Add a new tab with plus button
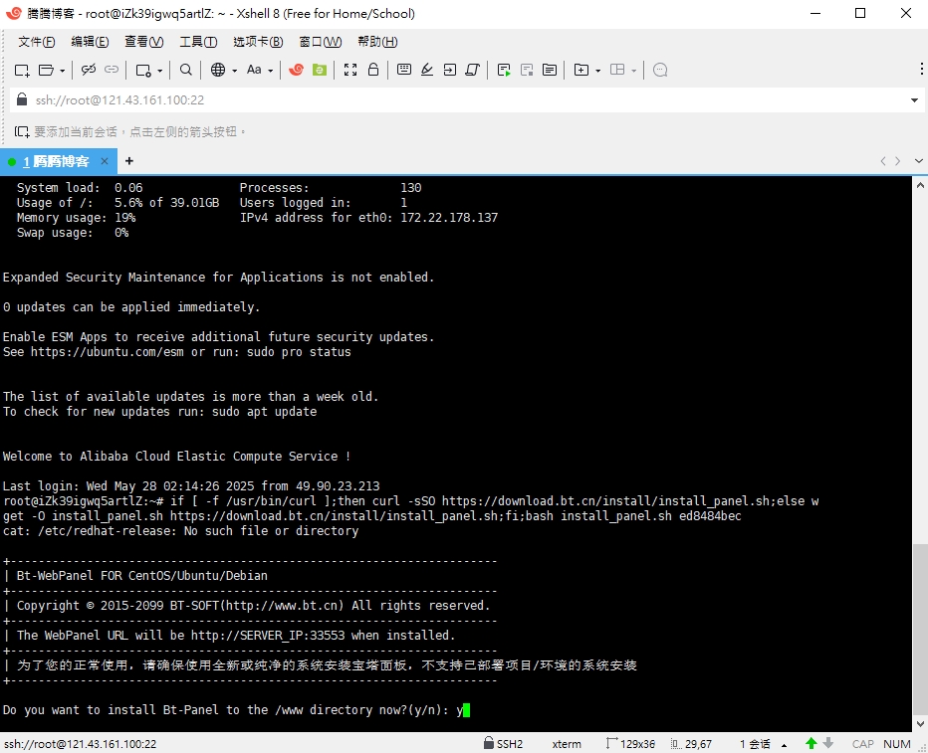The width and height of the screenshot is (928, 753). (128, 161)
